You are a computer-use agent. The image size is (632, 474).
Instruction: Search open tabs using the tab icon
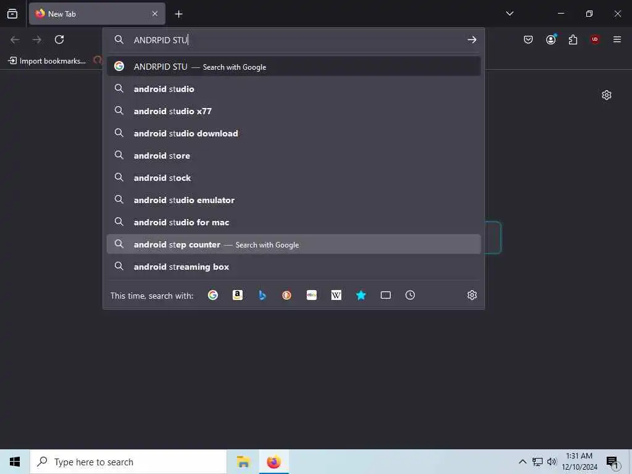click(x=386, y=295)
